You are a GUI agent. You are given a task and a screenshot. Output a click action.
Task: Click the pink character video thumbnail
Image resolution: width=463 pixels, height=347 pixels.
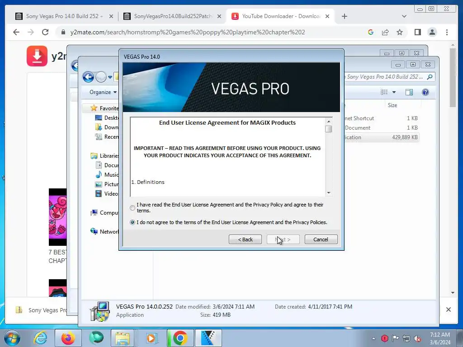57,217
